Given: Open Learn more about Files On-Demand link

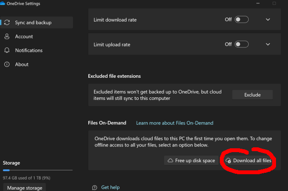Looking at the screenshot, I should [175, 123].
